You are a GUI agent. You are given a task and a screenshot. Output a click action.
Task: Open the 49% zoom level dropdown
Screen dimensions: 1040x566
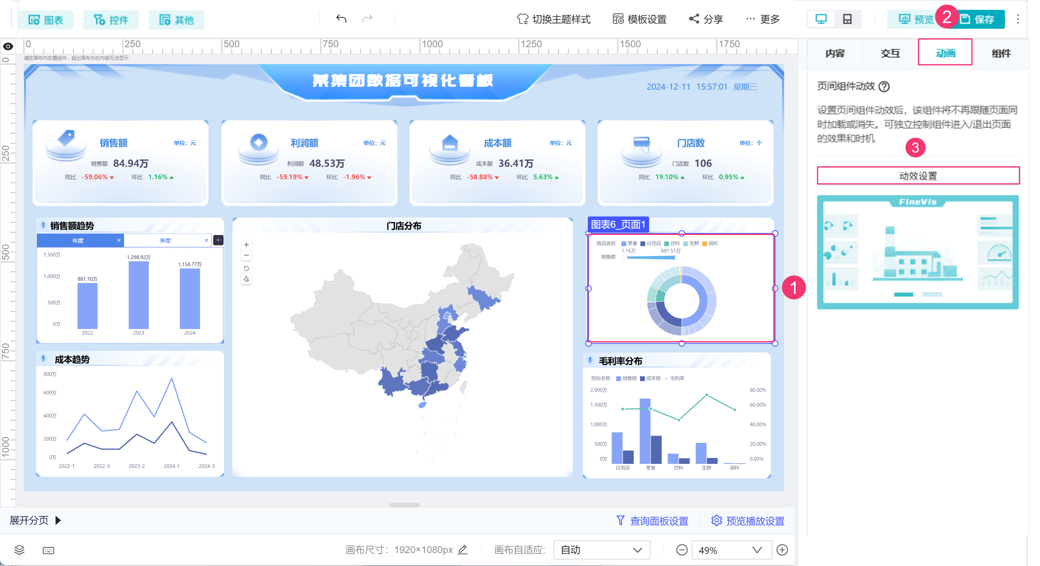coord(731,550)
